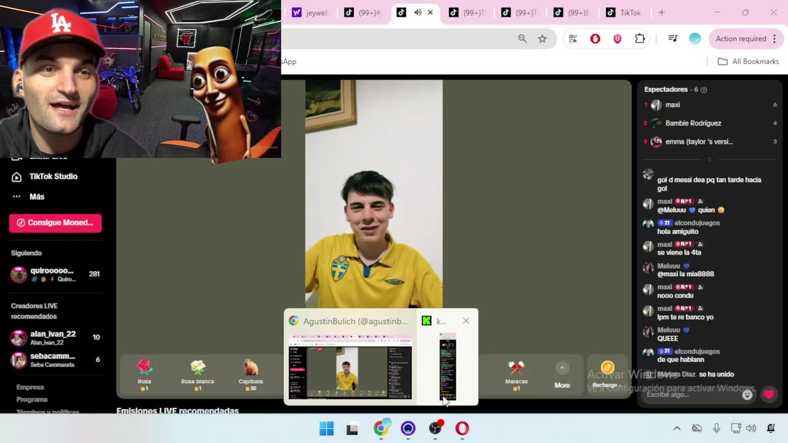Open the Chrome profile avatar
The height and width of the screenshot is (443, 788).
tap(695, 39)
